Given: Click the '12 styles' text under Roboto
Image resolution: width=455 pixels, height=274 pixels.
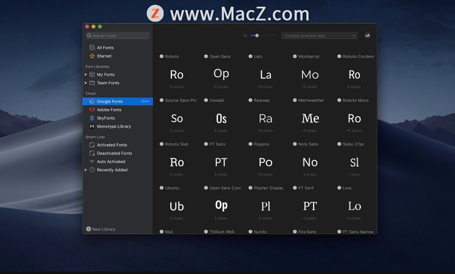Looking at the screenshot, I should pyautogui.click(x=176, y=87).
